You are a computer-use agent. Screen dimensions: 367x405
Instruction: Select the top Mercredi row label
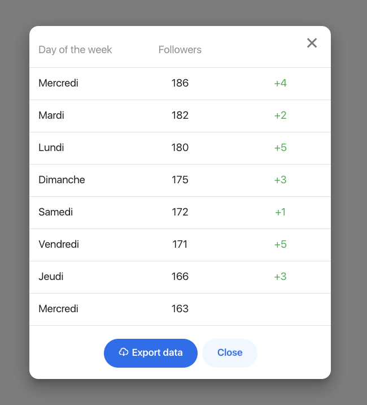(x=58, y=83)
